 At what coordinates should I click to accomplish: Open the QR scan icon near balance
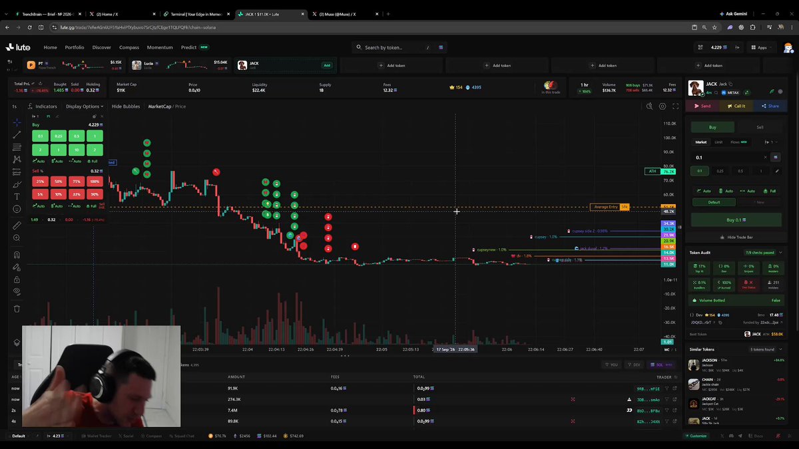click(700, 47)
